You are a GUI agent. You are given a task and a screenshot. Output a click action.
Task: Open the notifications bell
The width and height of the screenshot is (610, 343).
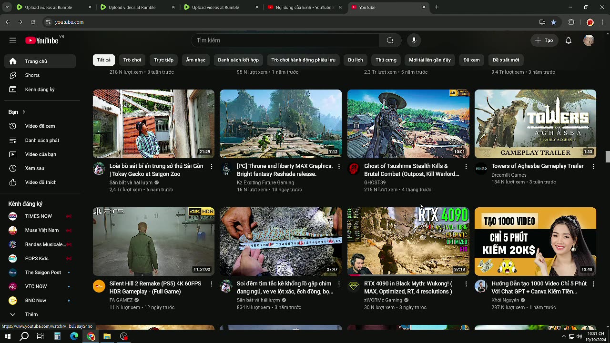[x=568, y=40]
